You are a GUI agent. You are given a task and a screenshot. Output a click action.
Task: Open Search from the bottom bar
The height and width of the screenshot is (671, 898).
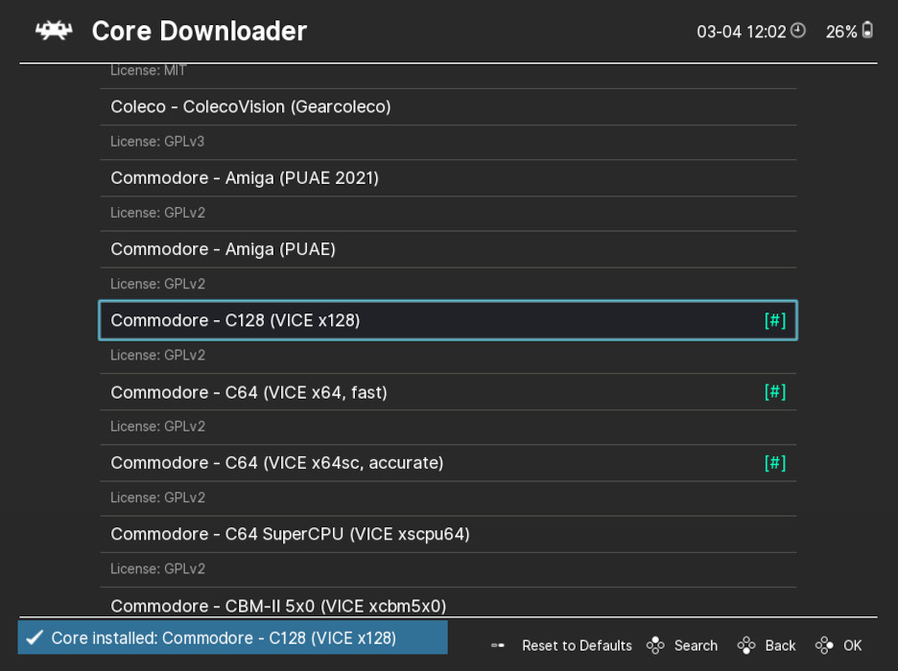[x=697, y=645]
